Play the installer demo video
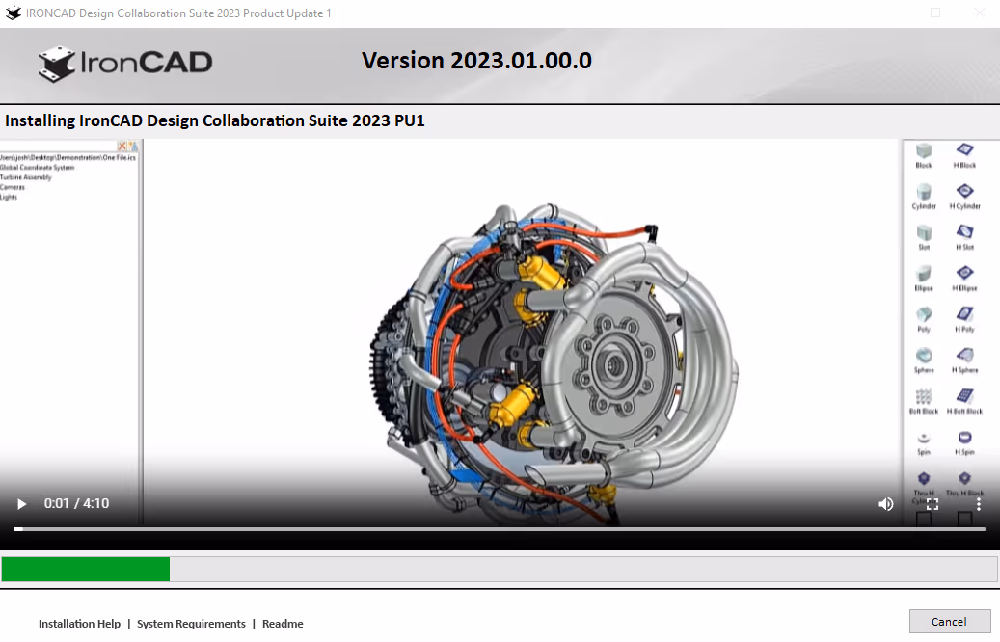This screenshot has width=1000, height=642. tap(21, 504)
